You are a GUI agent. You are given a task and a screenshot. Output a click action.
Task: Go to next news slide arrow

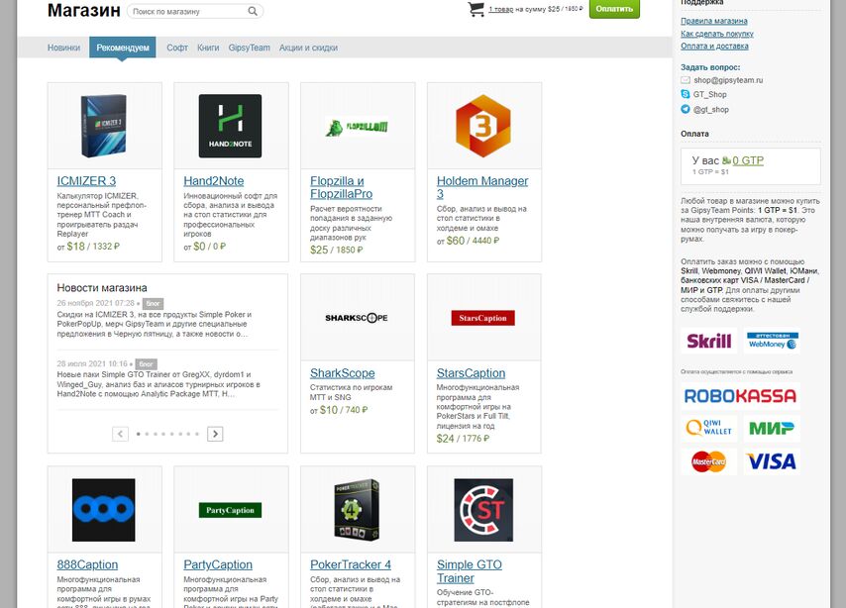point(215,434)
